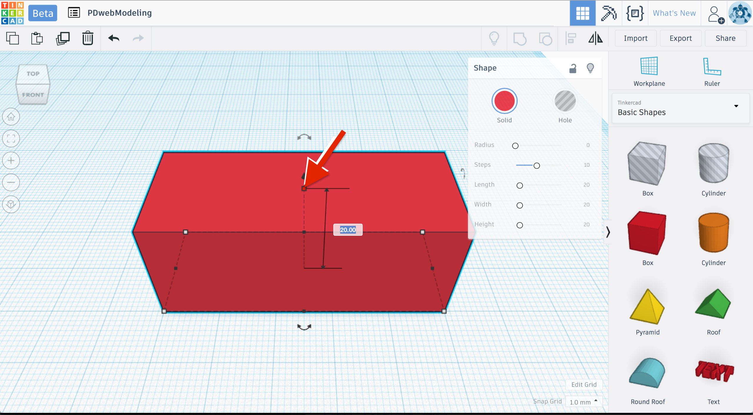
Task: Click the Home view icon
Action: (x=11, y=117)
